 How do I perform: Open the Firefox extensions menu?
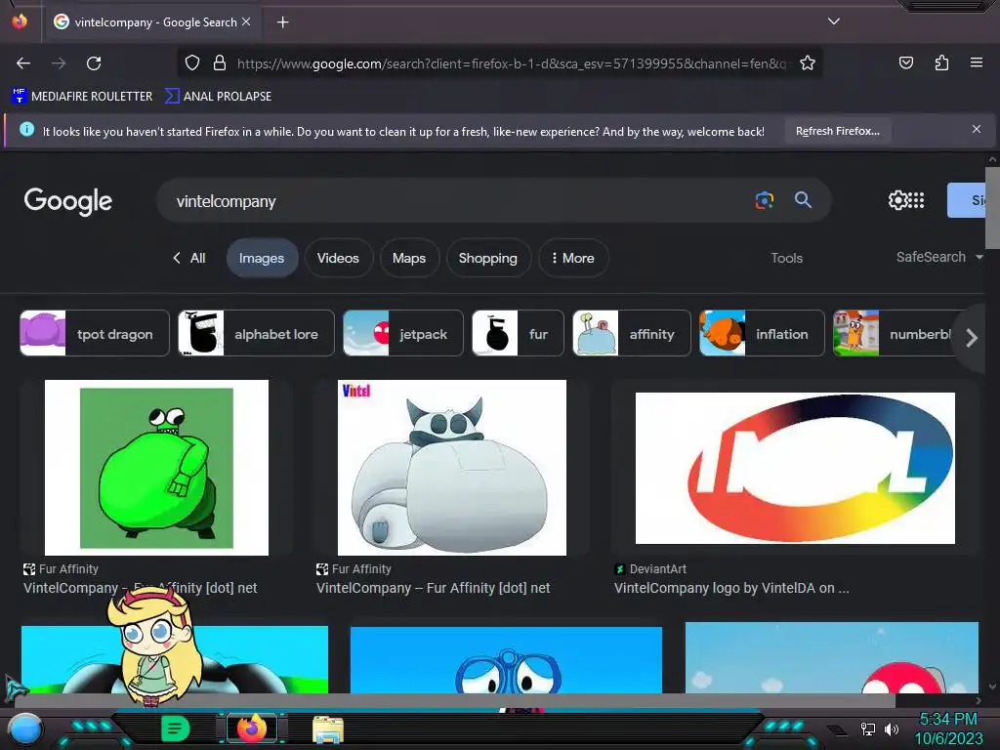coord(941,62)
